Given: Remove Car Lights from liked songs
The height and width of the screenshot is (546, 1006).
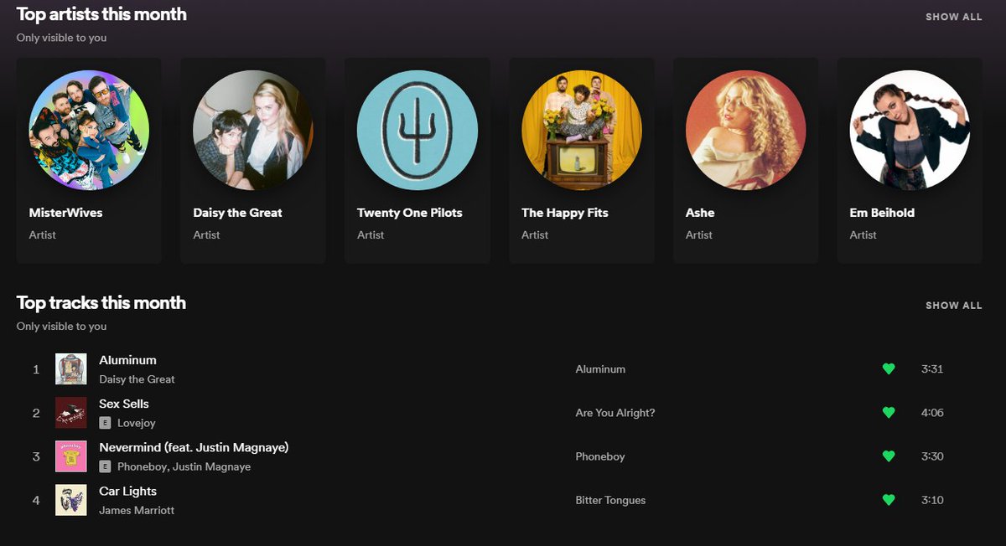Looking at the screenshot, I should pyautogui.click(x=889, y=500).
